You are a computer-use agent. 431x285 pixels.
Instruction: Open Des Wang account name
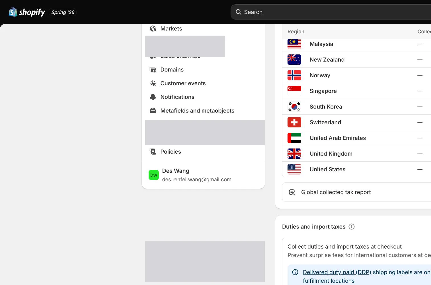[x=176, y=171]
